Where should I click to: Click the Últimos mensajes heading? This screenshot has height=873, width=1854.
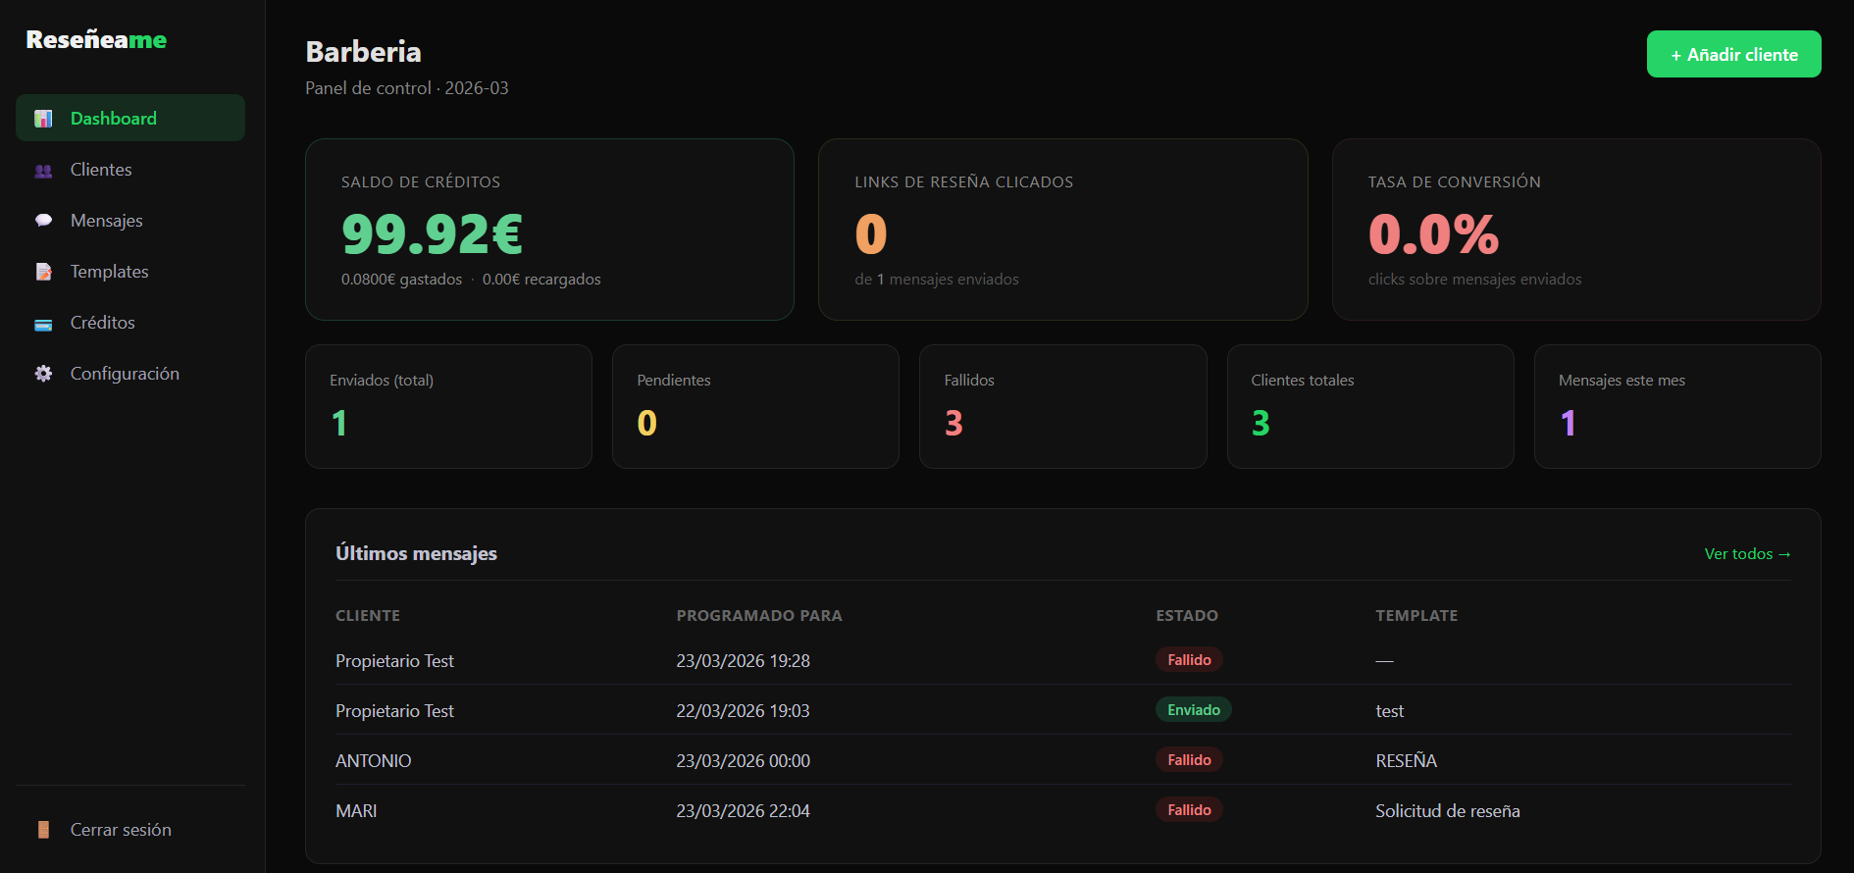[x=416, y=553]
